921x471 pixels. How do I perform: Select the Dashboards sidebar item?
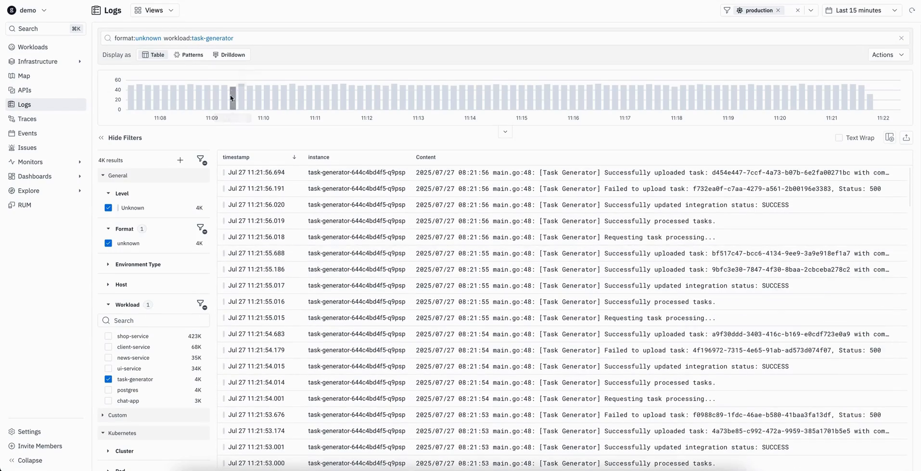35,176
